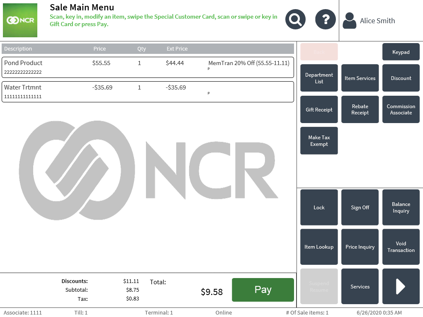Choose Commission Associate
The height and width of the screenshot is (317, 423).
401,109
